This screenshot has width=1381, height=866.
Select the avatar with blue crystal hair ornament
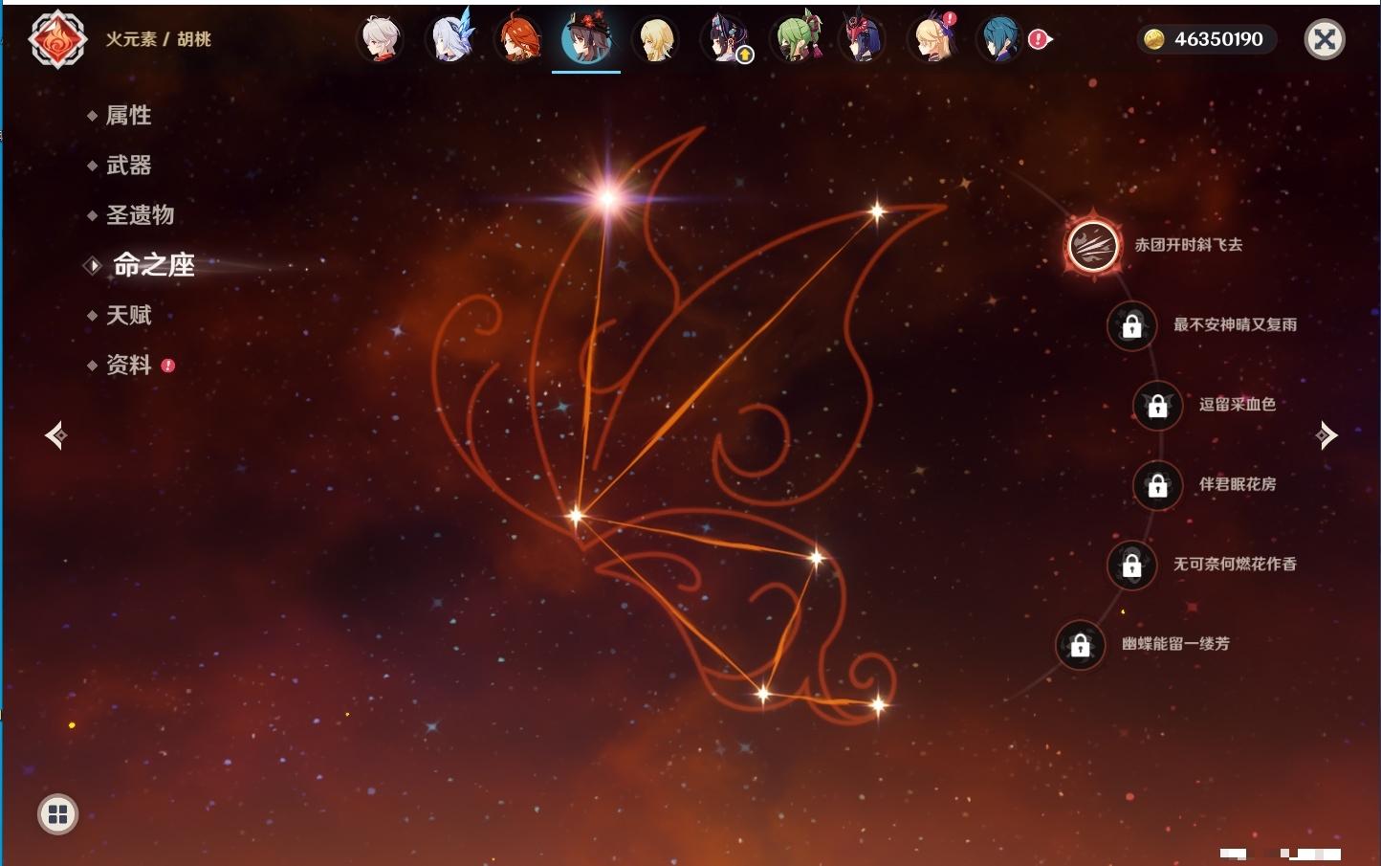click(x=450, y=40)
